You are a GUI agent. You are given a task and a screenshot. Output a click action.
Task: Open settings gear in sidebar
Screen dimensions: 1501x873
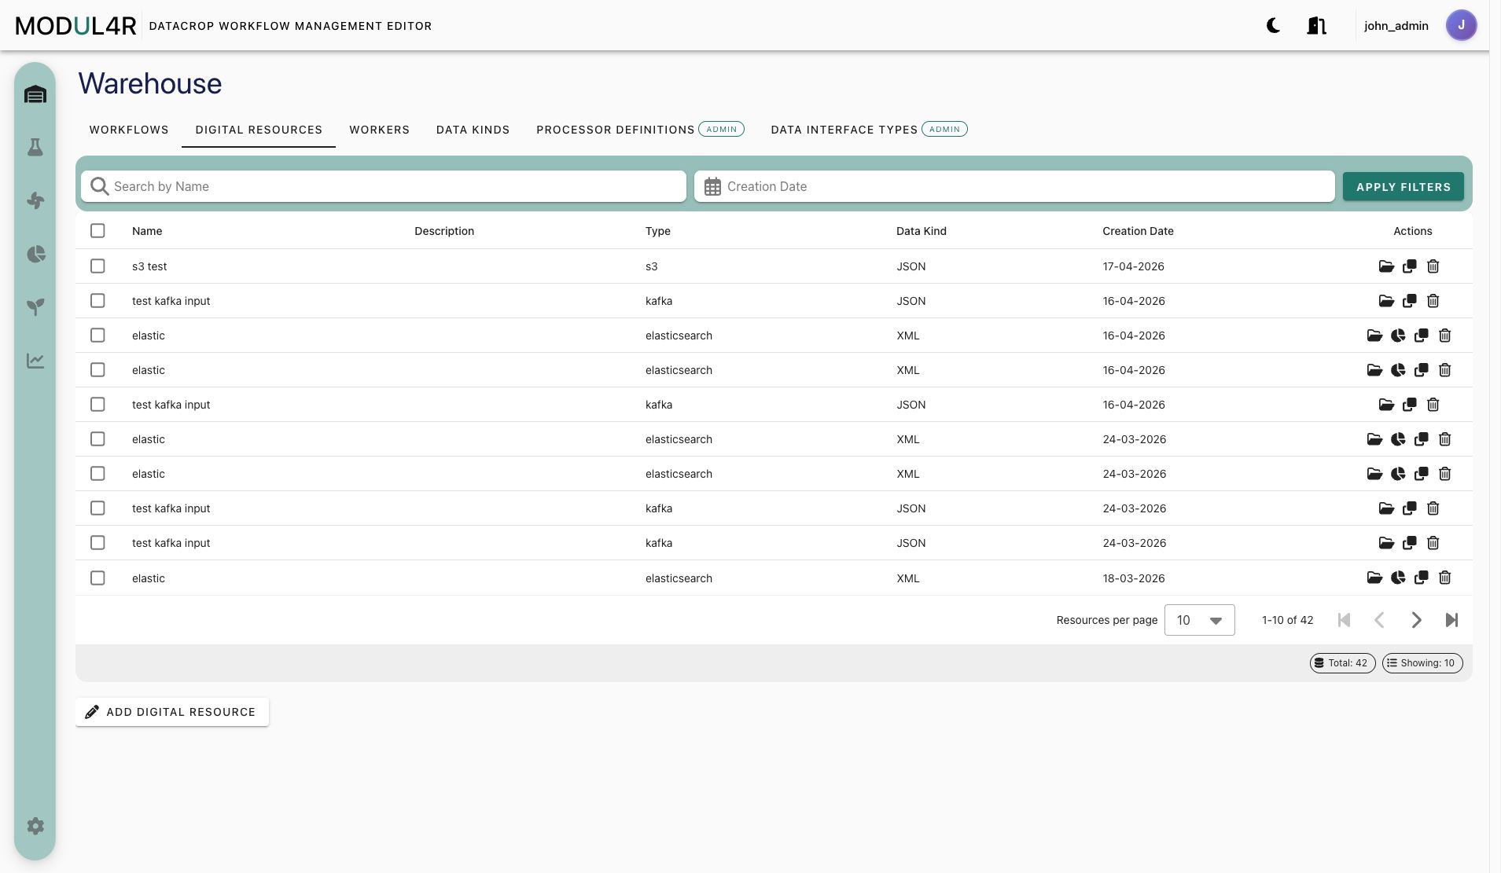(35, 826)
